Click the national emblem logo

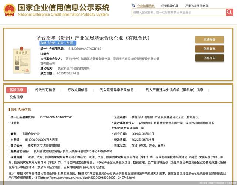pos(9,10)
